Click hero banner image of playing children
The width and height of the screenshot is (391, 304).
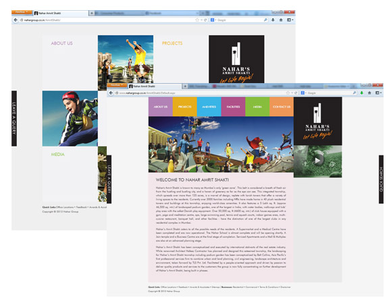tap(221, 145)
